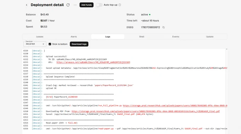Click the 'Saved:' Kumru_Fc PDF log line 6351
Image resolution: width=241 pixels, height=134 pixels.
click(x=100, y=114)
